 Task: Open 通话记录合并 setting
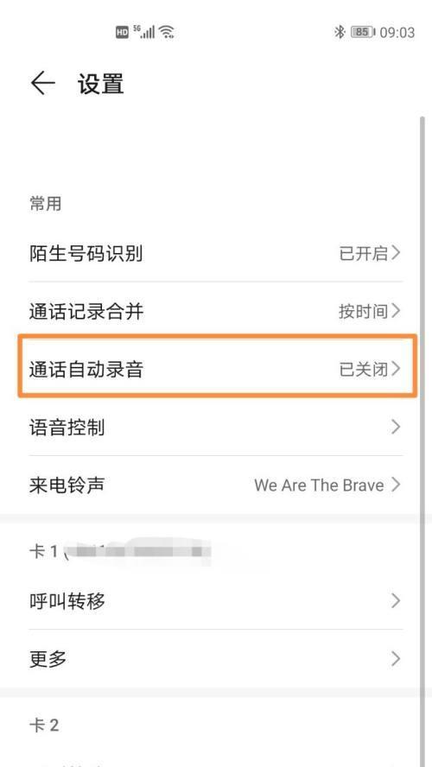point(216,311)
